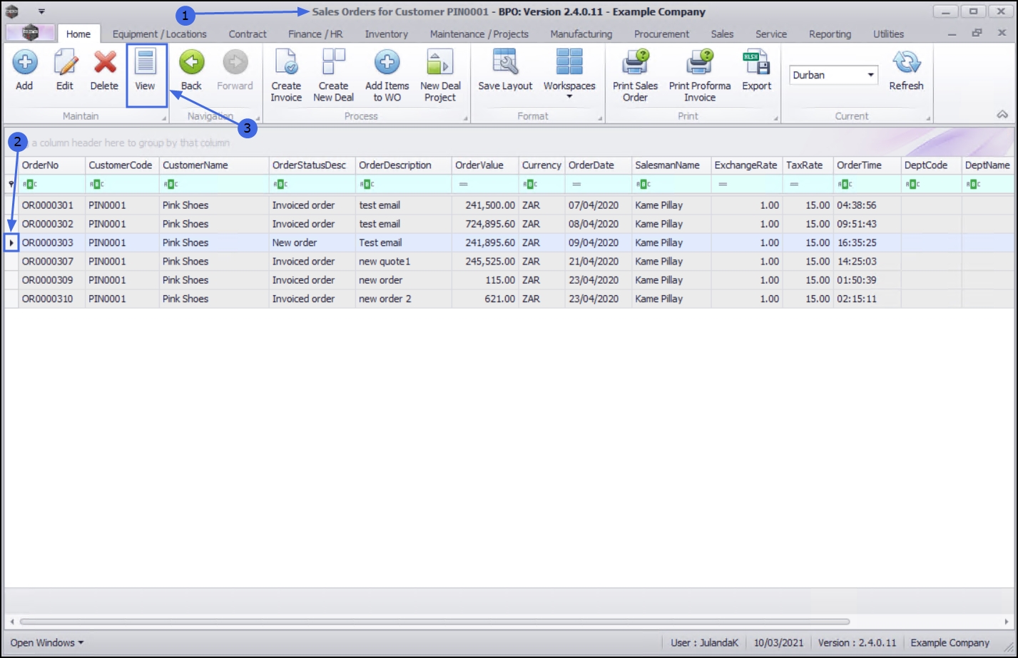This screenshot has height=658, width=1018.
Task: Select order OR0000301 row
Action: pos(509,205)
